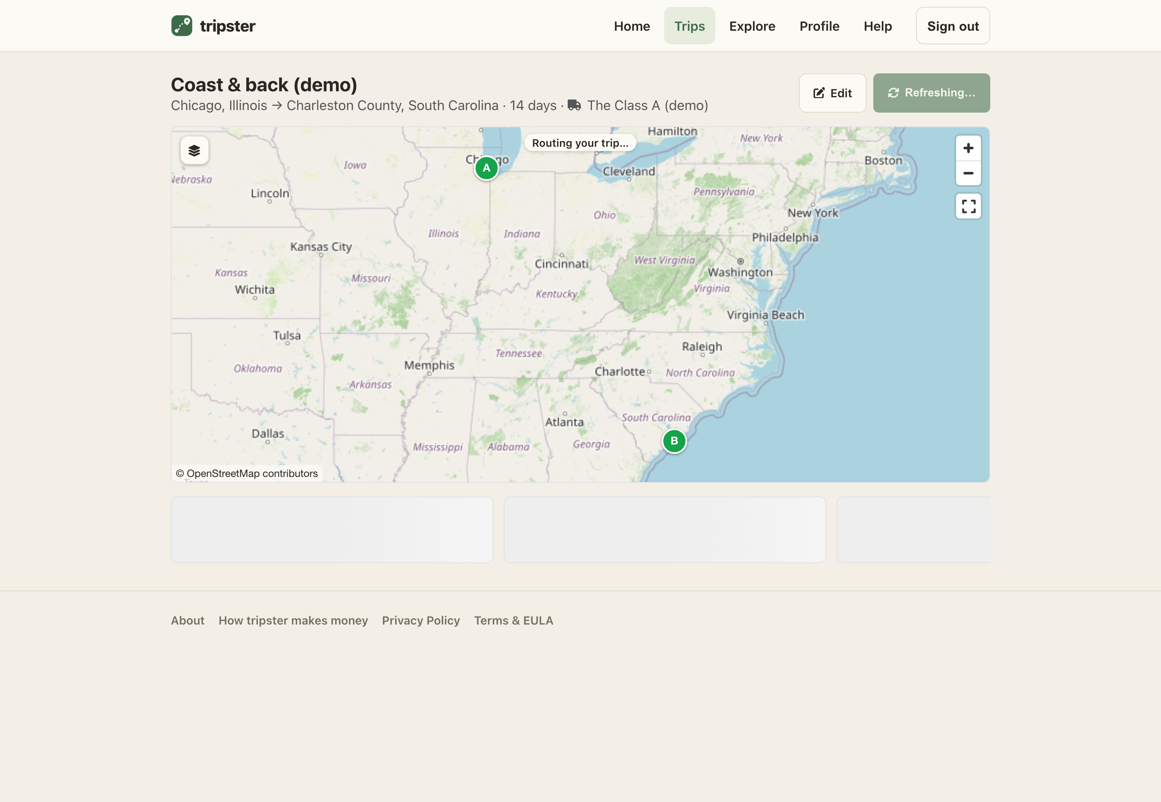Open the Explore nav item
The width and height of the screenshot is (1161, 802).
(752, 26)
